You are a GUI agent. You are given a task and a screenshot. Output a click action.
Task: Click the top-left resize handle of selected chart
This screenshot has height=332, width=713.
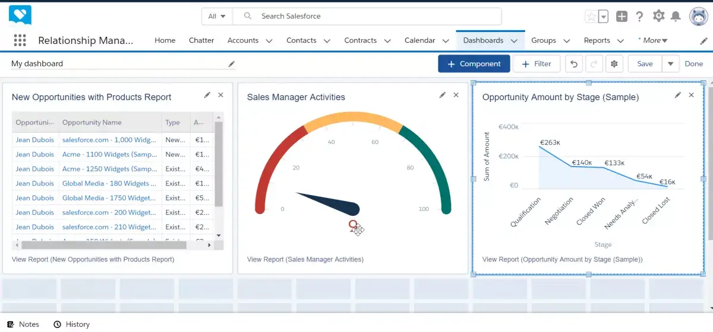[474, 83]
